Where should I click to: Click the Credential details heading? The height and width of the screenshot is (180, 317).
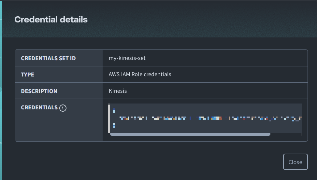51,20
